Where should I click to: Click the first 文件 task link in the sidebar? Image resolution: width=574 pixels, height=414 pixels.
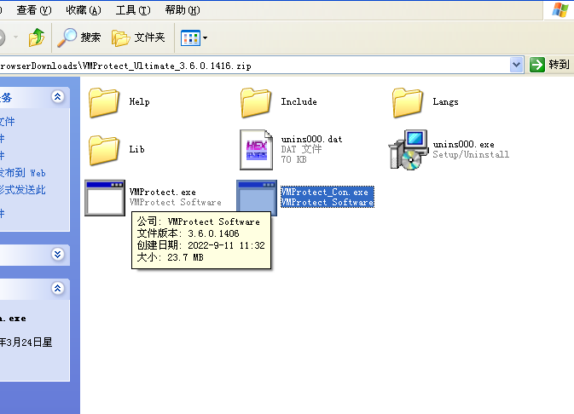click(x=8, y=122)
